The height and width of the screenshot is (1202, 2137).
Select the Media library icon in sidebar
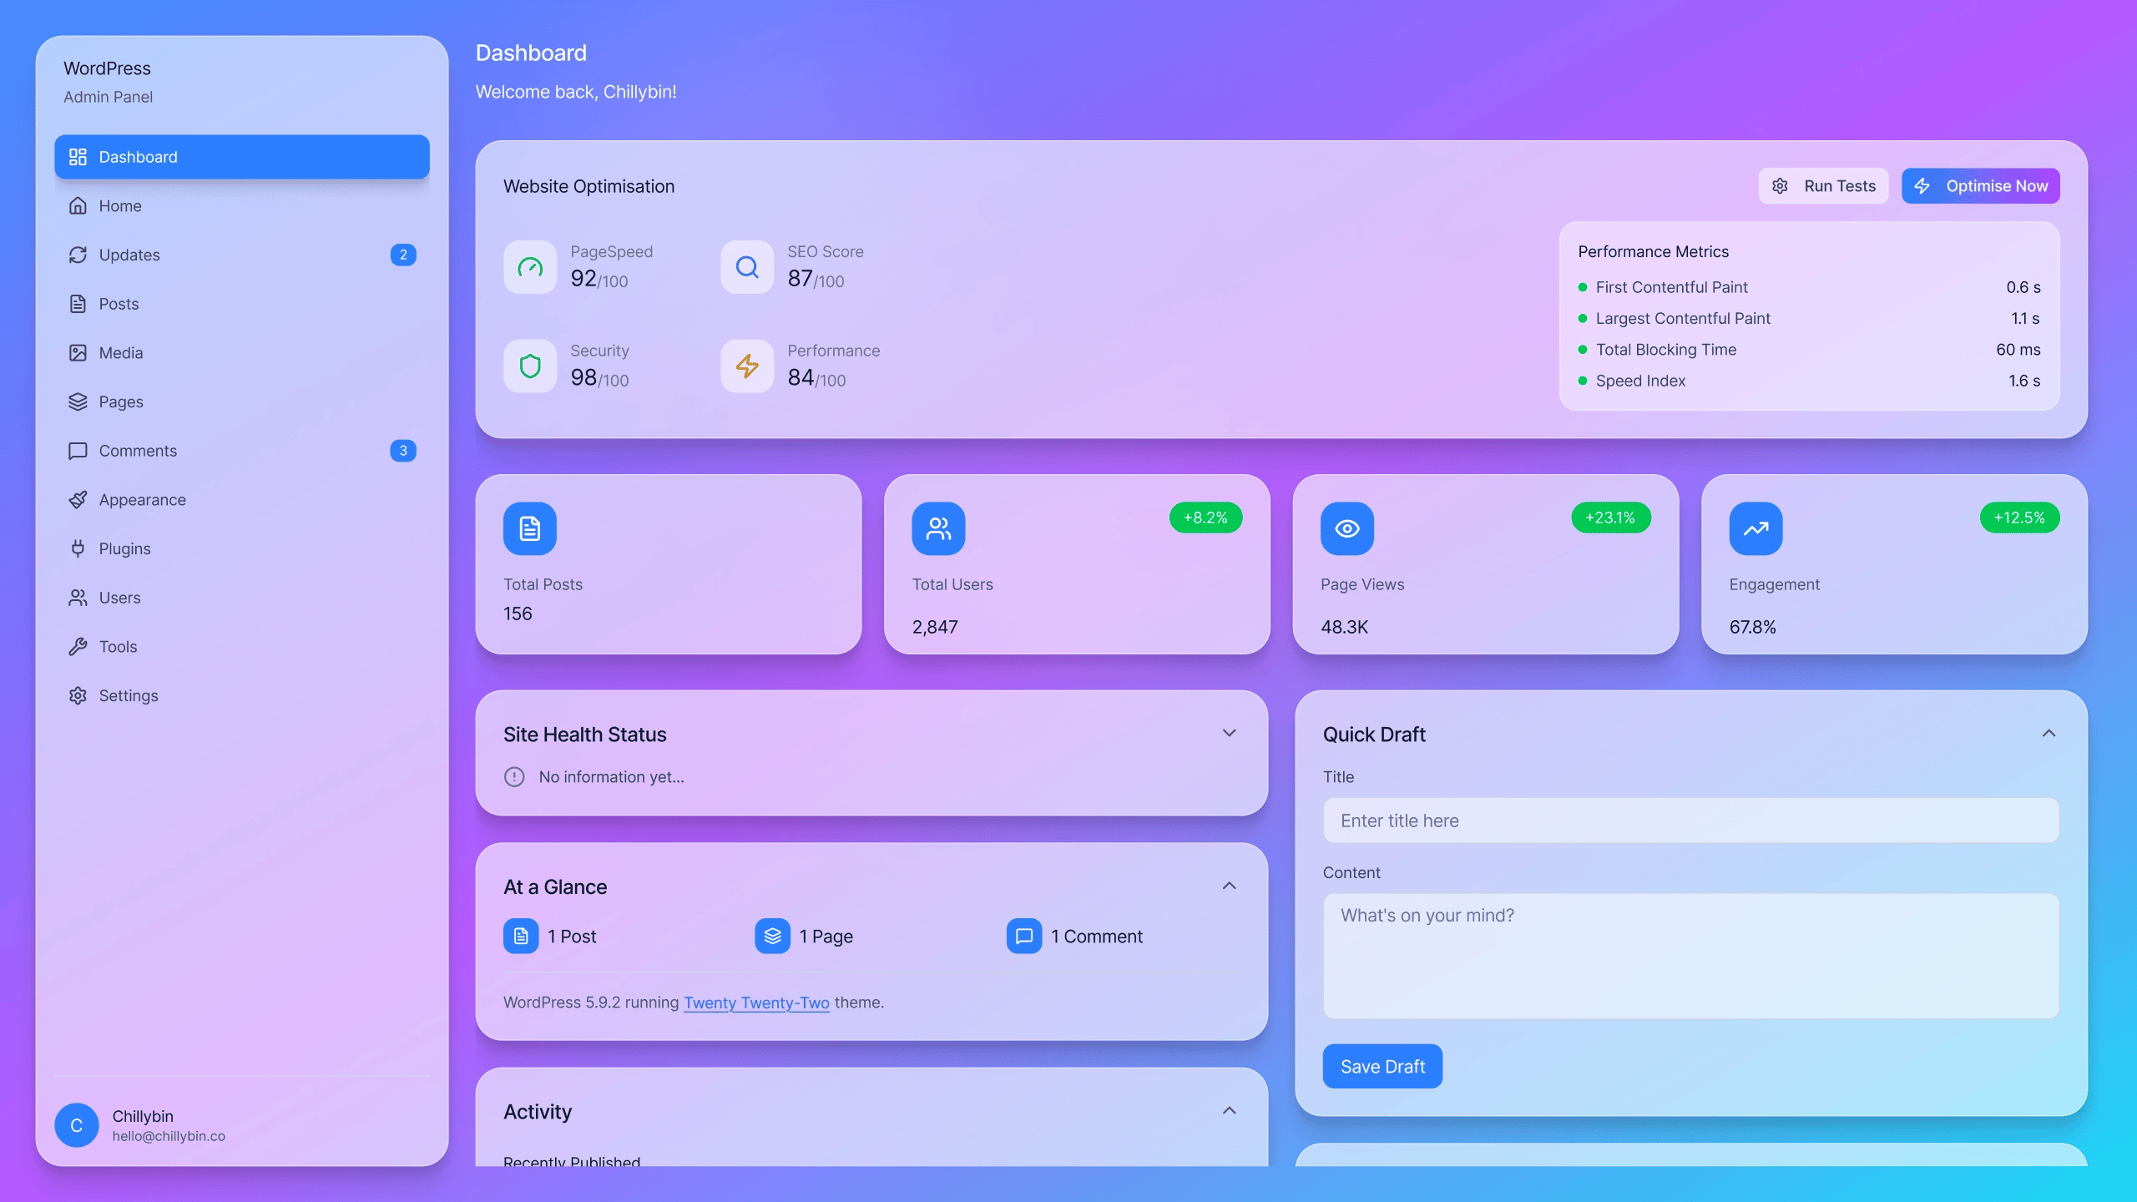(78, 352)
